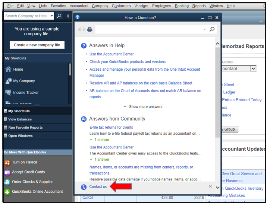Select the Run Favorite Reports tab
Screen dimensions: 270x208
[38, 128]
